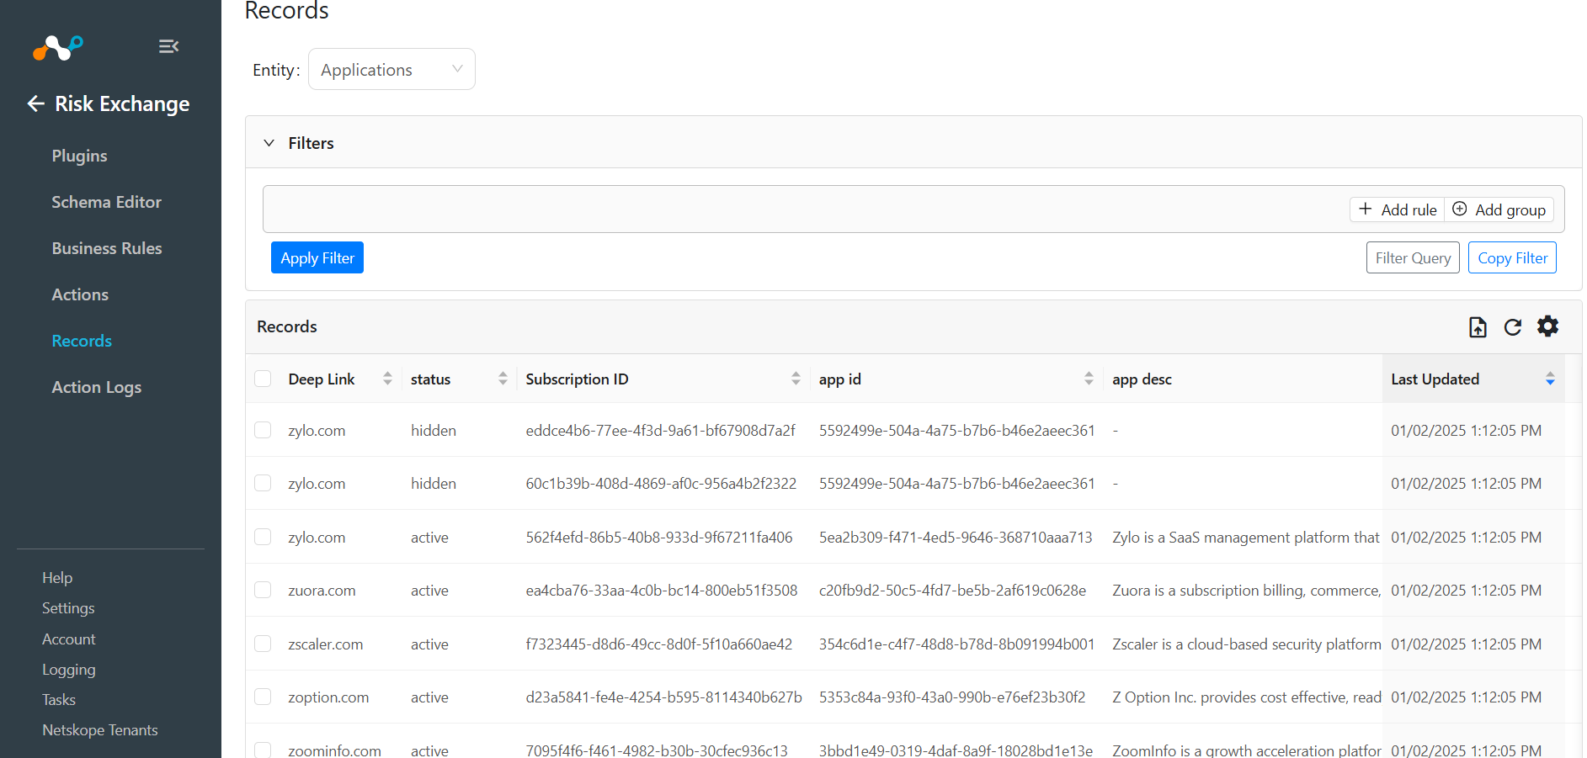
Task: Sort by Subscription ID column
Action: click(x=796, y=379)
